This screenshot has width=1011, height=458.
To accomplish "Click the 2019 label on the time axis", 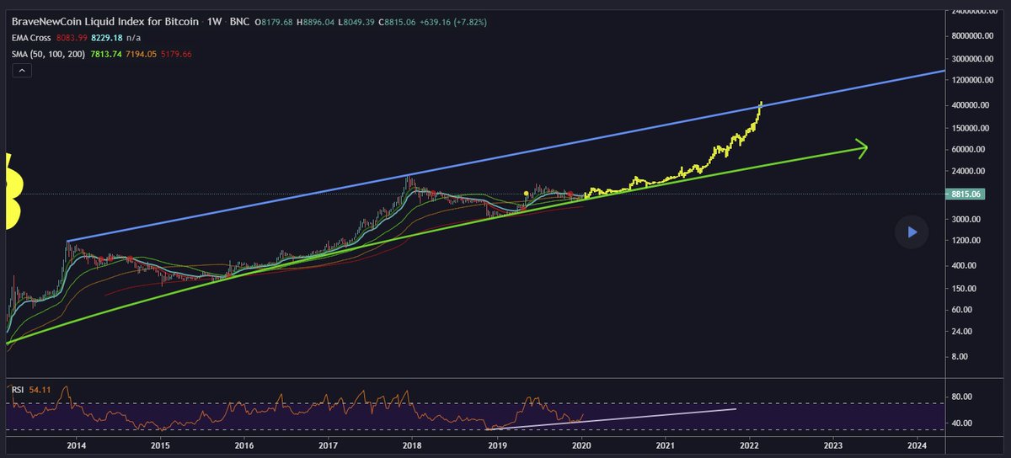I will point(497,445).
